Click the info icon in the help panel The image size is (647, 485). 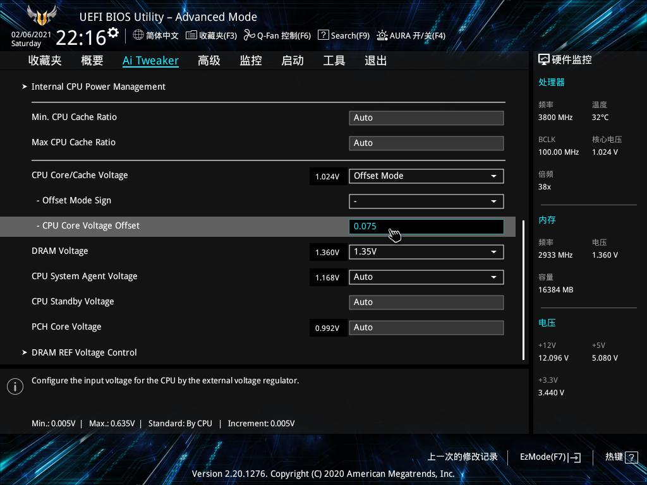[15, 386]
